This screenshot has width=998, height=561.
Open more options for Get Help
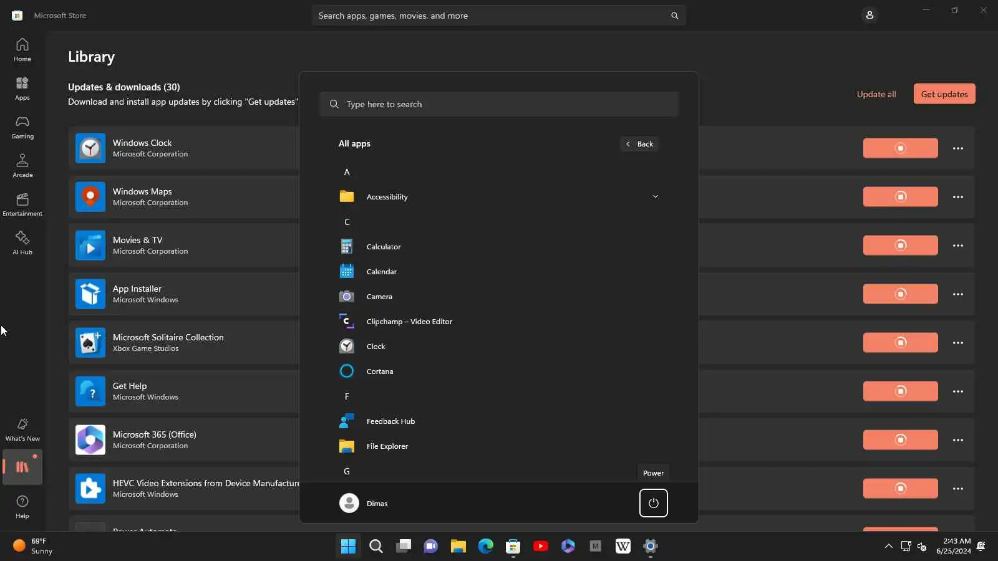coord(958,391)
